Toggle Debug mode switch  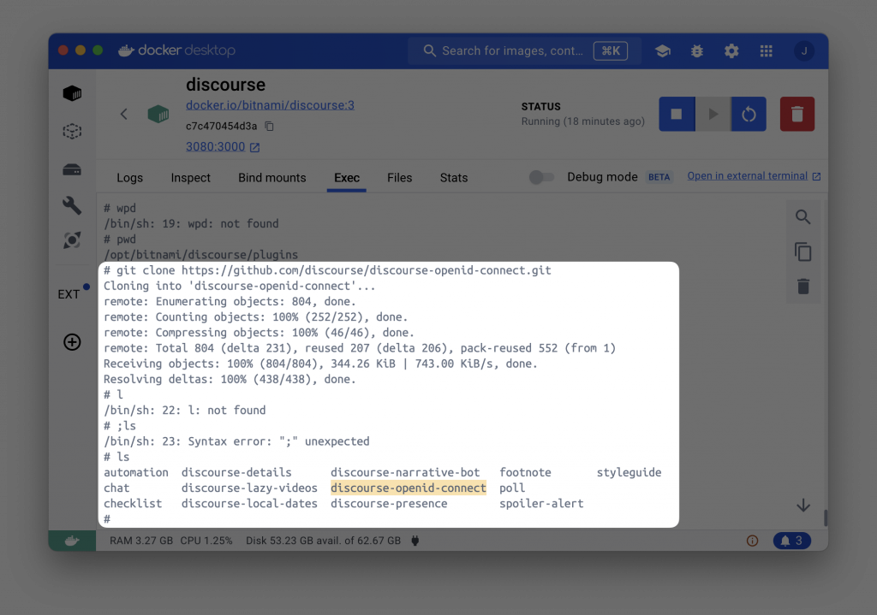(x=541, y=177)
